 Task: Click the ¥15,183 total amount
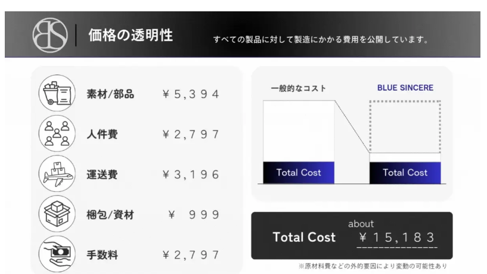(397, 238)
